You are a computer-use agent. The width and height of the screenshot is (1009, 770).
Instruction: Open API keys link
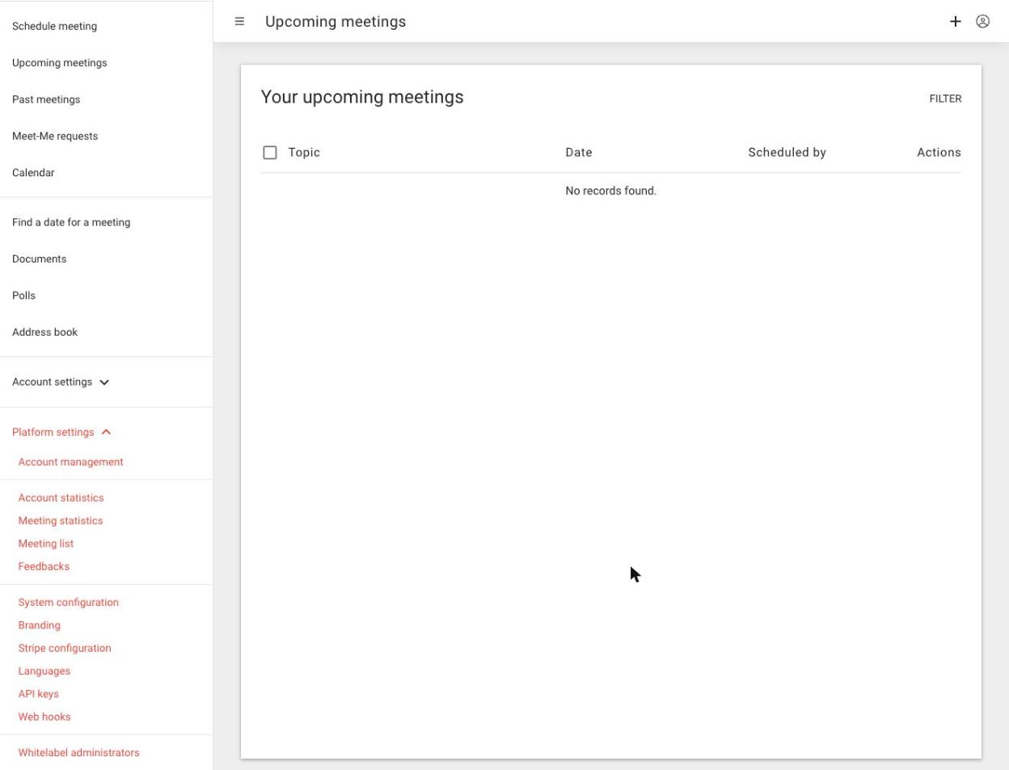coord(38,694)
